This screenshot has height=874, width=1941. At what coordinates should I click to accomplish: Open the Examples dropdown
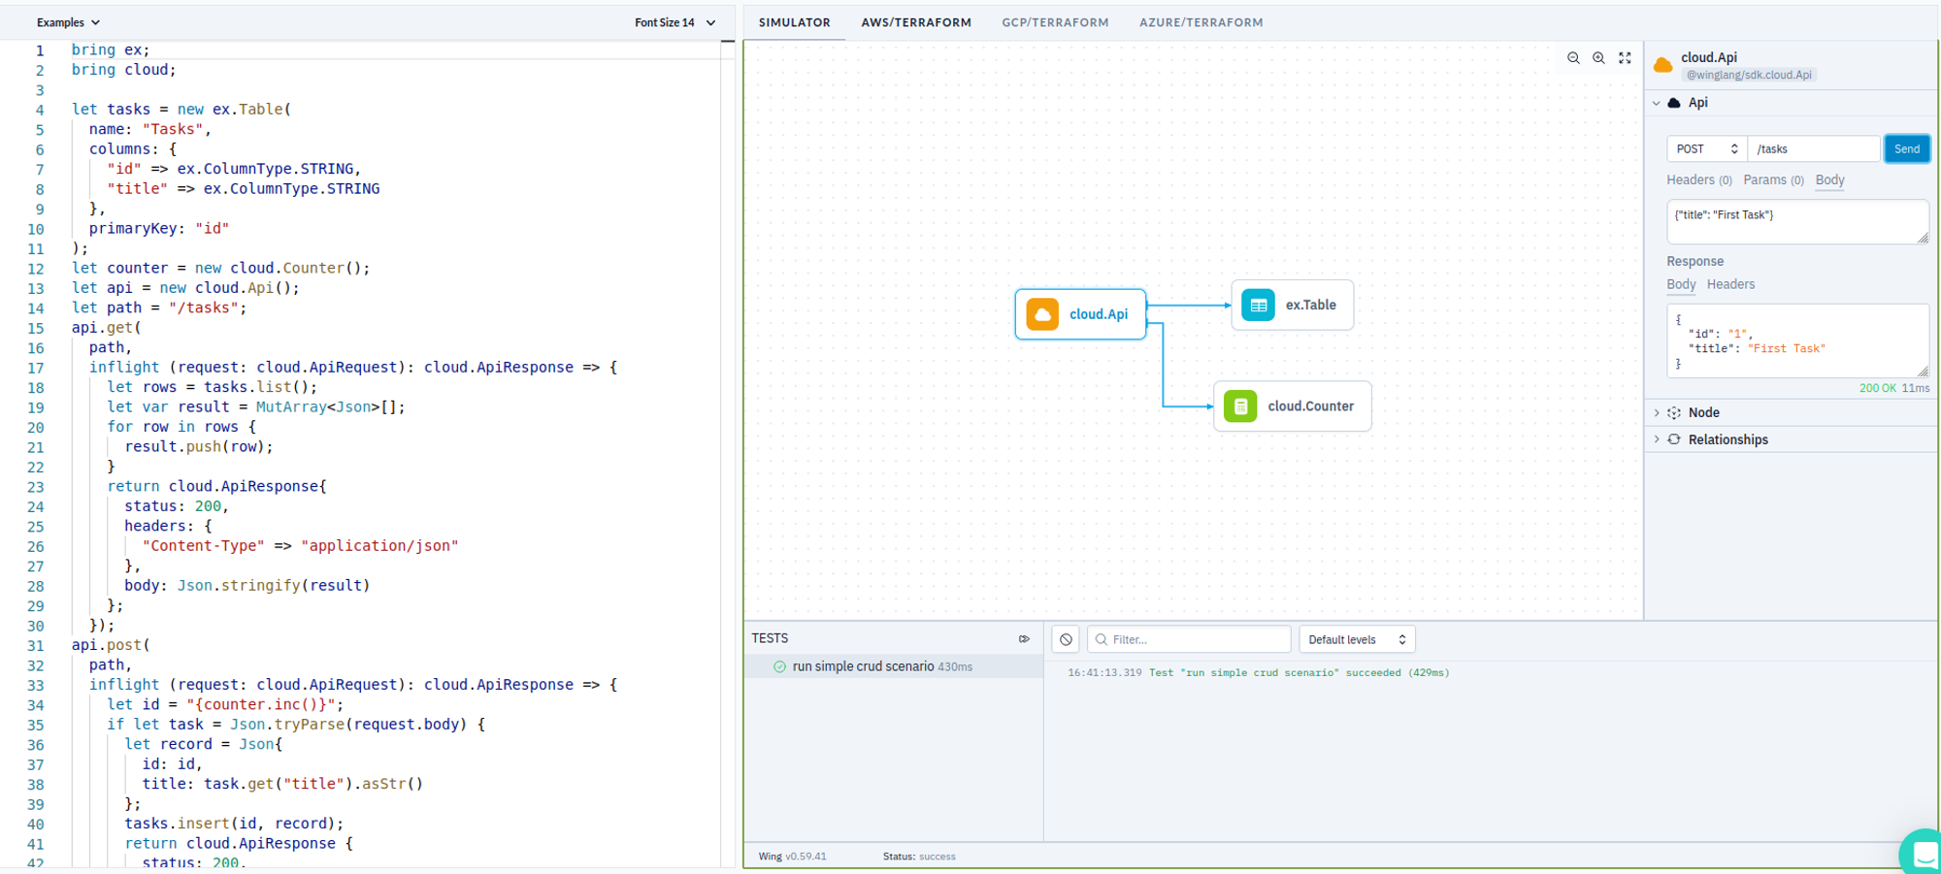(68, 22)
